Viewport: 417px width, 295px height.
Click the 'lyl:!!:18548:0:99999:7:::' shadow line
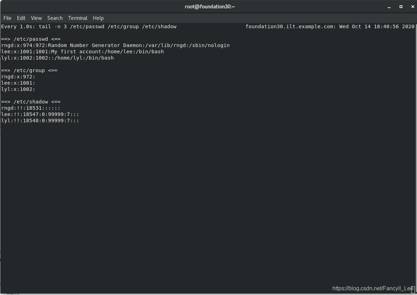40,121
